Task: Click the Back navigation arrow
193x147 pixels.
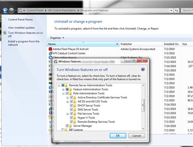Action: pyautogui.click(x=5, y=11)
